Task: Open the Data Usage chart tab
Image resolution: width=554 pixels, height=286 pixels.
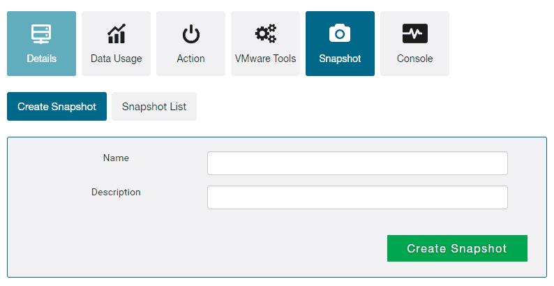Action: (x=117, y=43)
